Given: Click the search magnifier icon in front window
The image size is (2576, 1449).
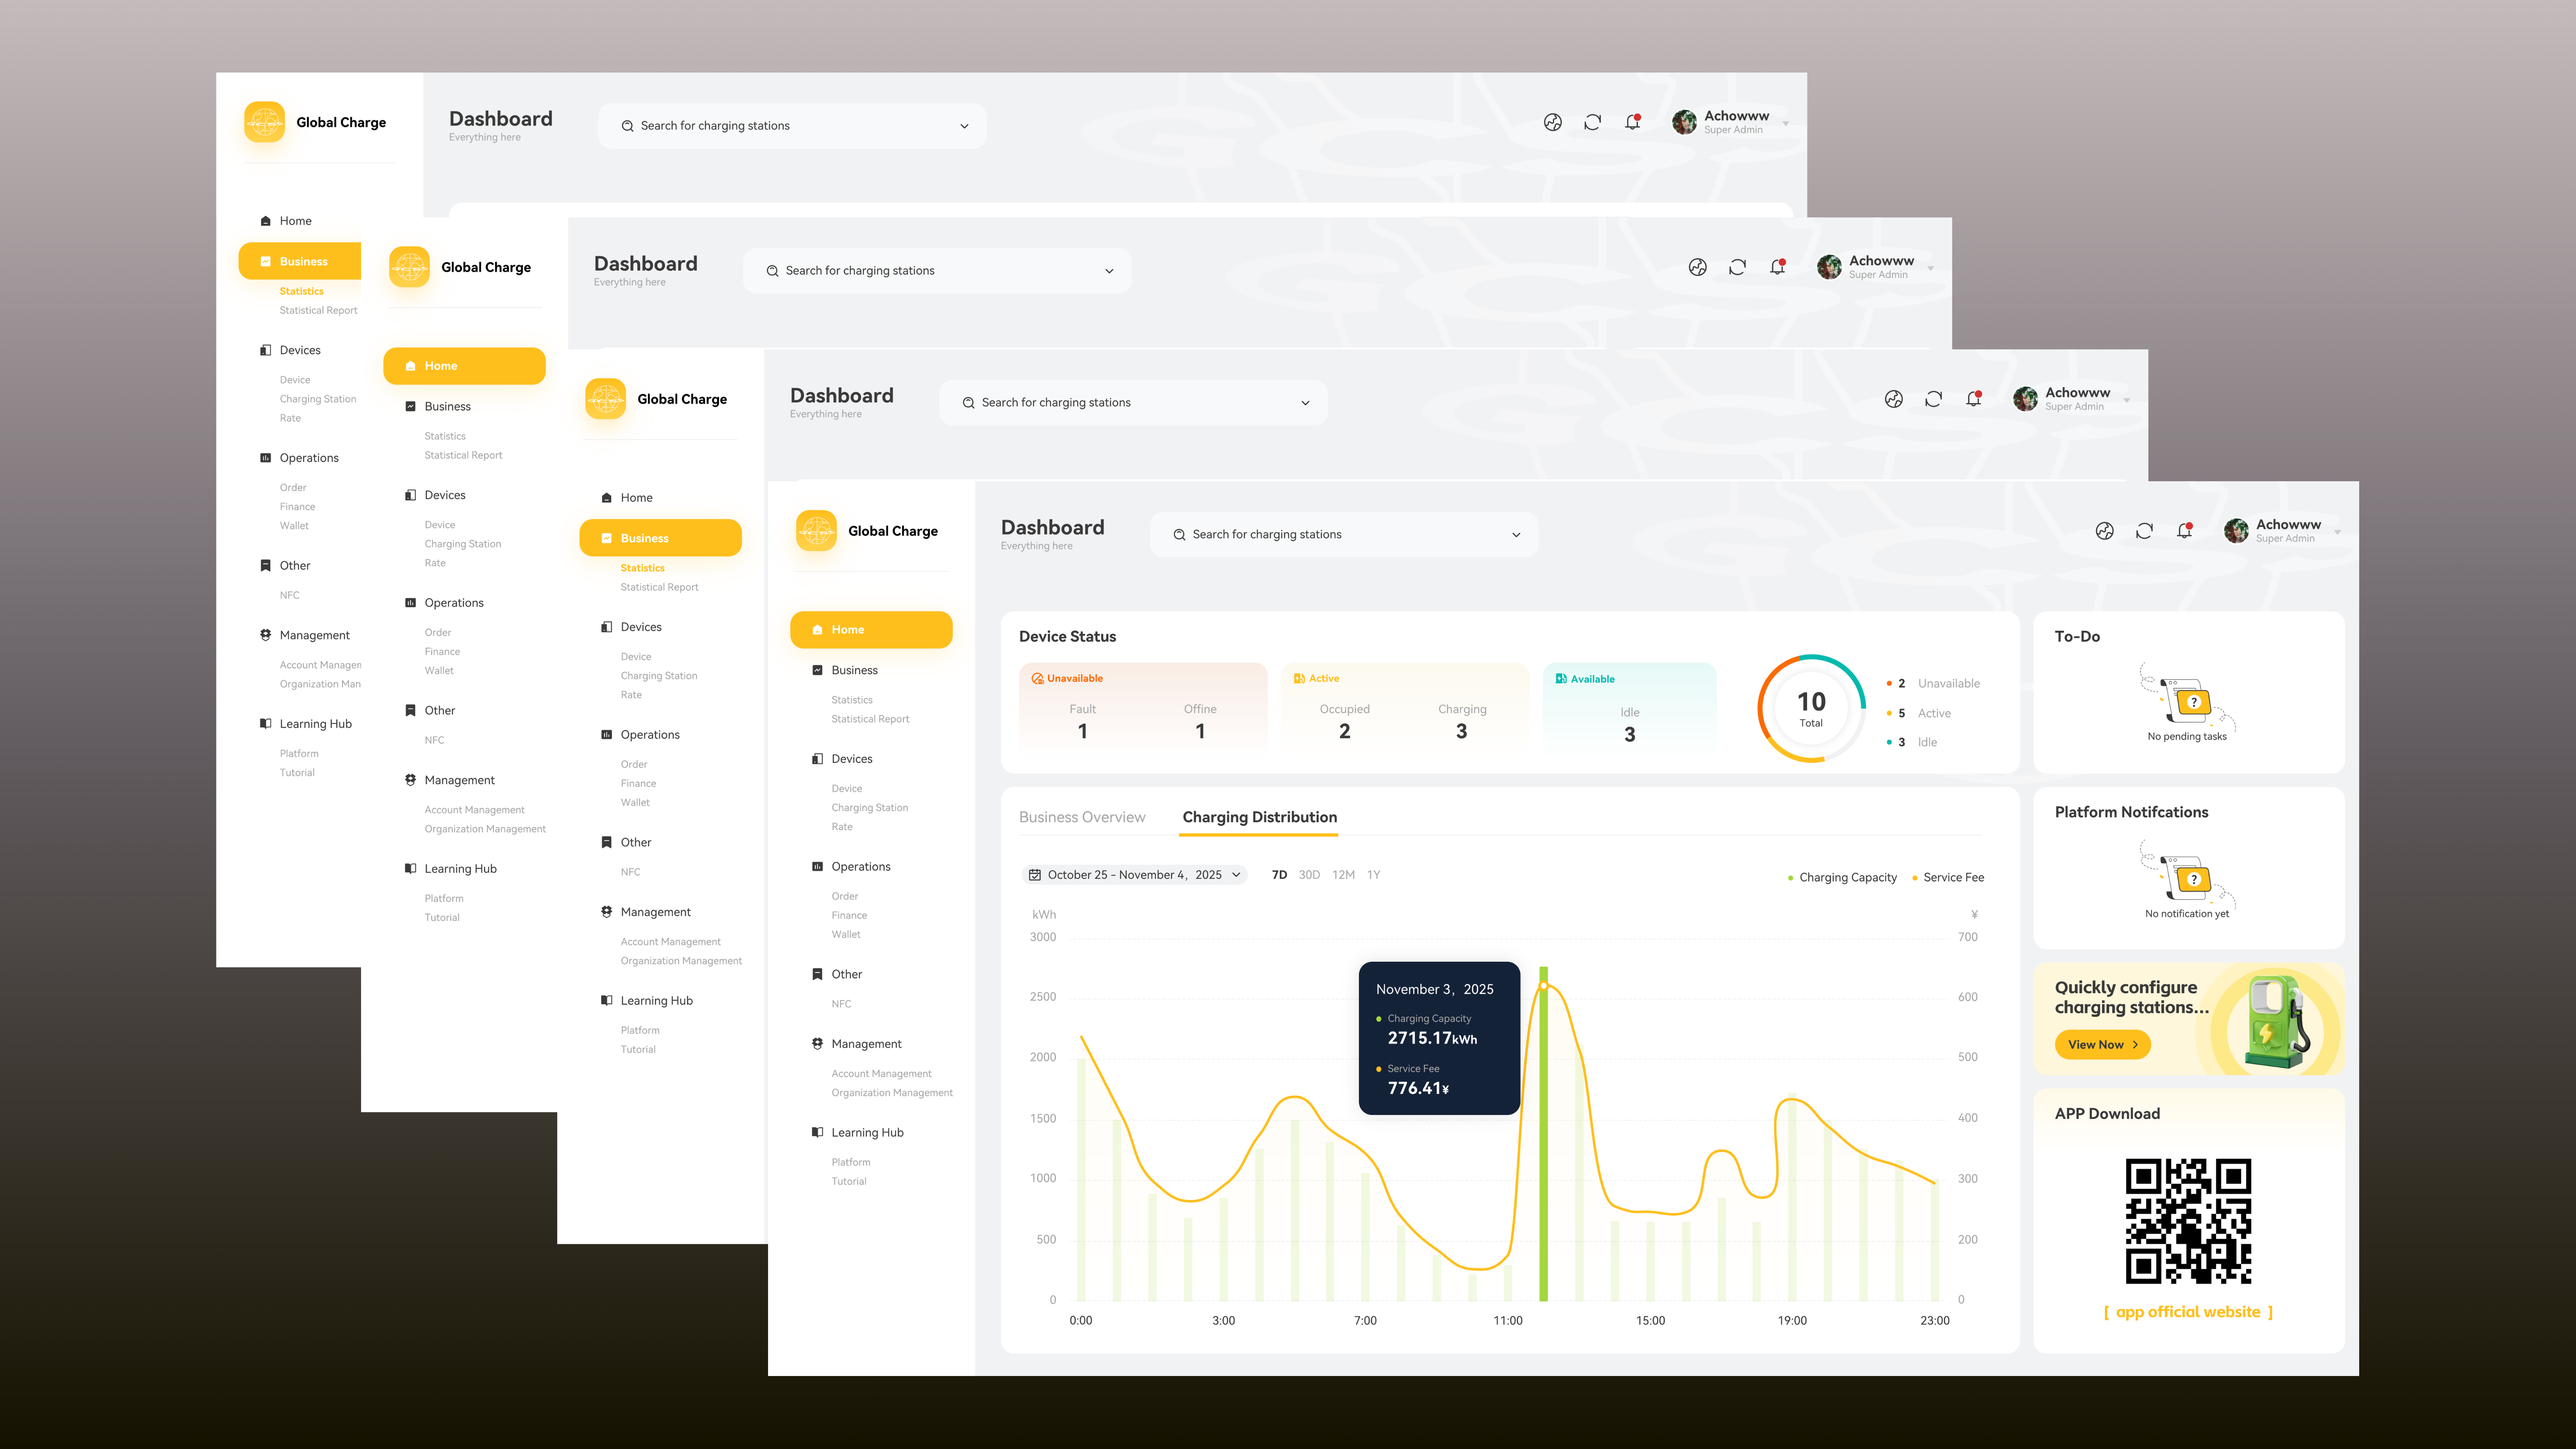Looking at the screenshot, I should (x=1179, y=535).
